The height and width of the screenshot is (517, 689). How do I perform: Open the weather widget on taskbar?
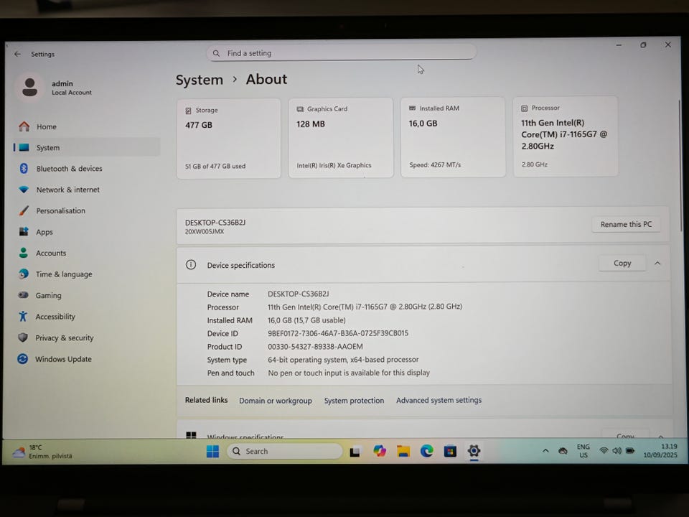[x=42, y=452]
